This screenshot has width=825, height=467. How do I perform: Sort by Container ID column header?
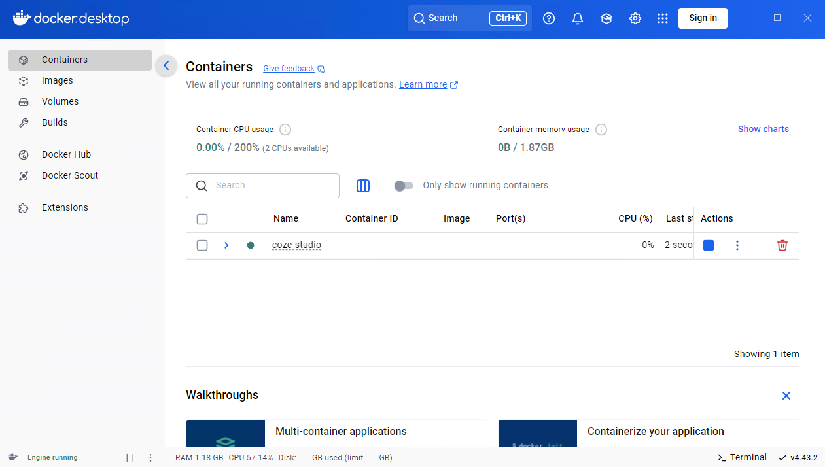point(372,219)
